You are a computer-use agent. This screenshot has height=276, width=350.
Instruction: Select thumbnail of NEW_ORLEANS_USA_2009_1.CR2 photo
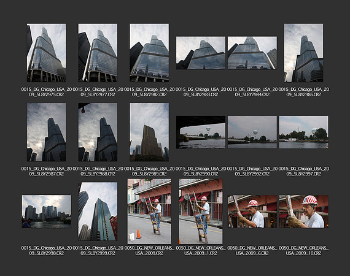201,212
